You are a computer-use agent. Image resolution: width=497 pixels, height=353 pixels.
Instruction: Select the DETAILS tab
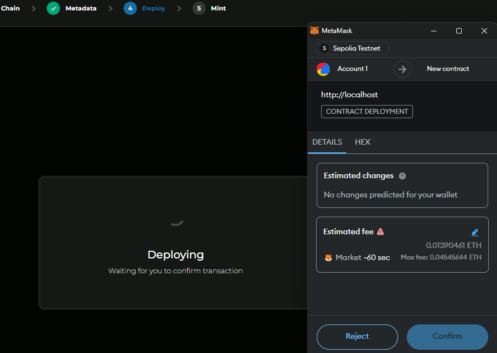pos(327,142)
